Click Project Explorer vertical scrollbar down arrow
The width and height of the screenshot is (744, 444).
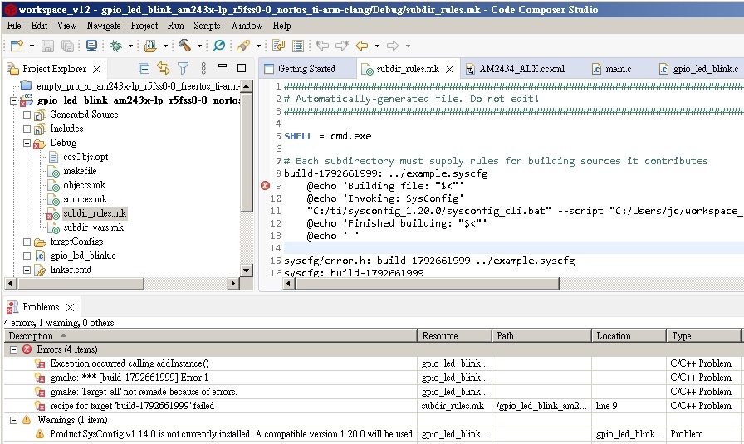tap(247, 271)
